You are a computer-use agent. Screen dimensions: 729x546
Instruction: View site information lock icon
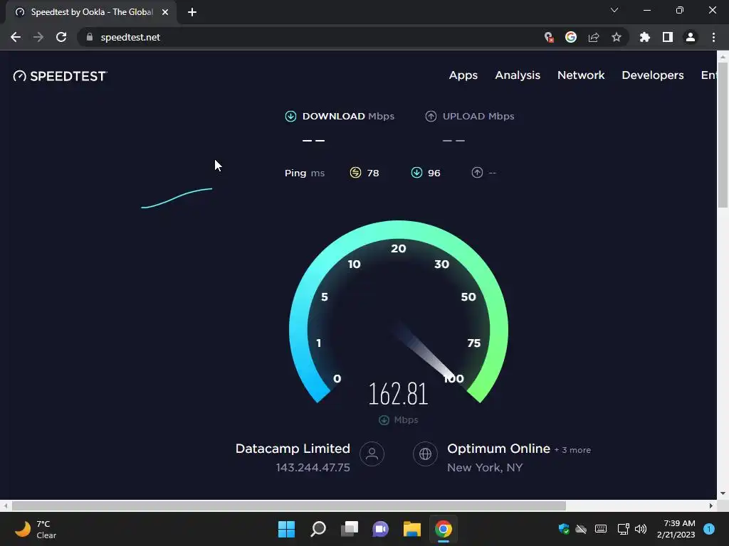click(90, 37)
